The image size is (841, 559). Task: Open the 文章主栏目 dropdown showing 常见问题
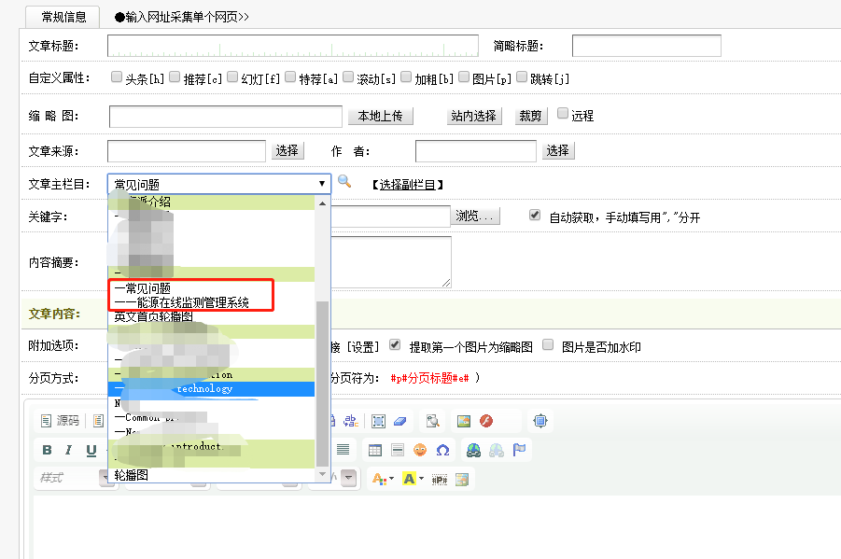click(x=219, y=184)
